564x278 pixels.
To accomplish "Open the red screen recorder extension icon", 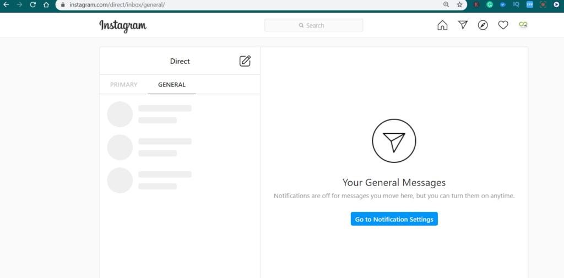I will [543, 4].
